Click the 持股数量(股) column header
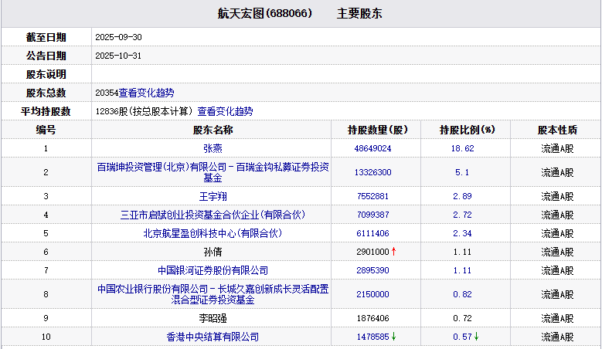The height and width of the screenshot is (349, 602). coord(378,130)
